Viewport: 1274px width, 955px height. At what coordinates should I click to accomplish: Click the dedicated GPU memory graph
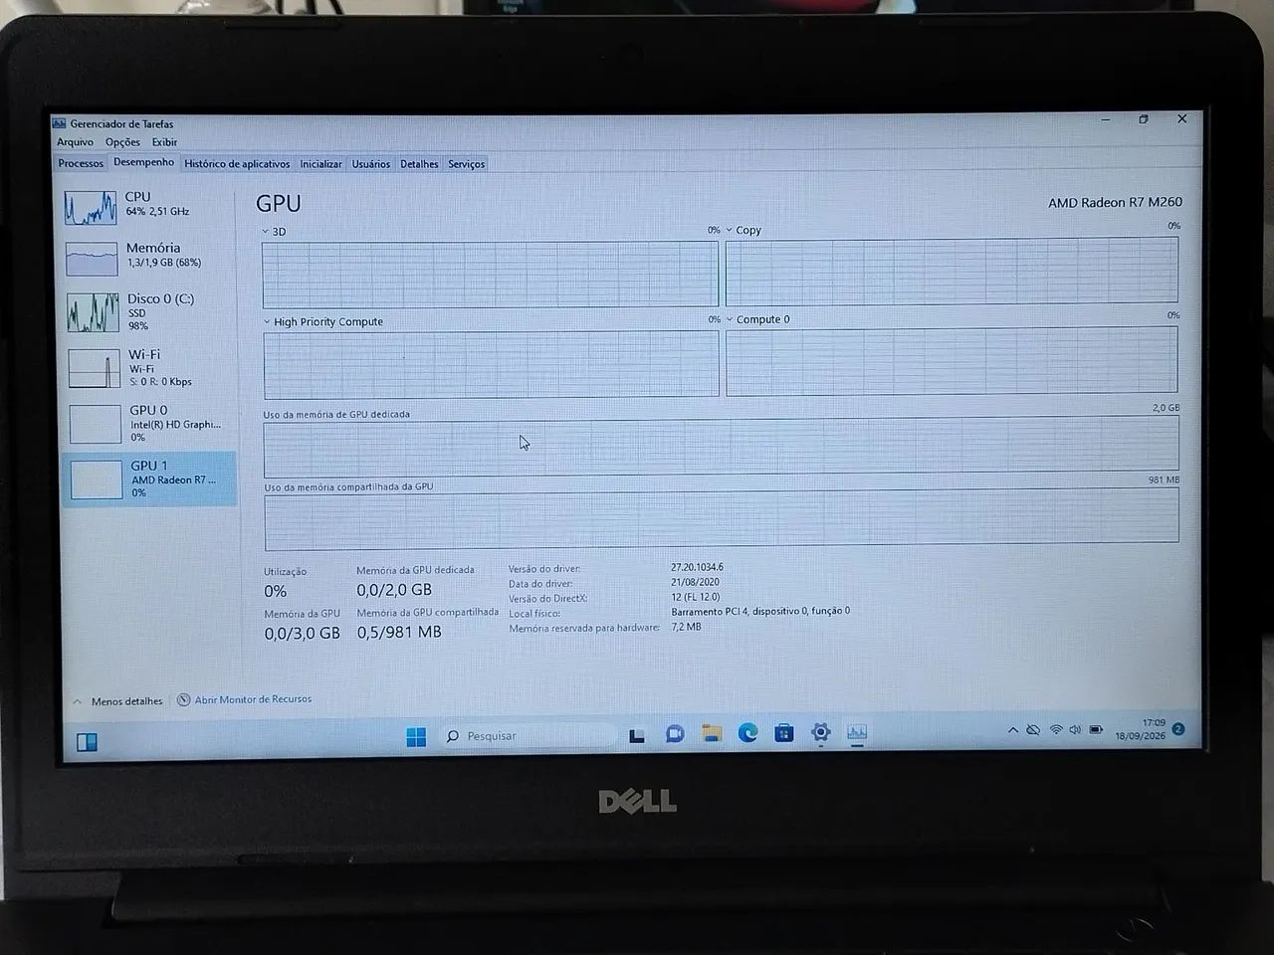pos(721,446)
